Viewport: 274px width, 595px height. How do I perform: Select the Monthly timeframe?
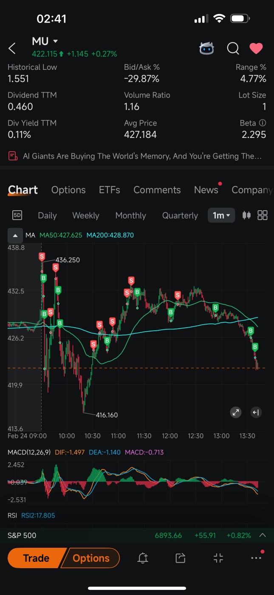tap(131, 215)
